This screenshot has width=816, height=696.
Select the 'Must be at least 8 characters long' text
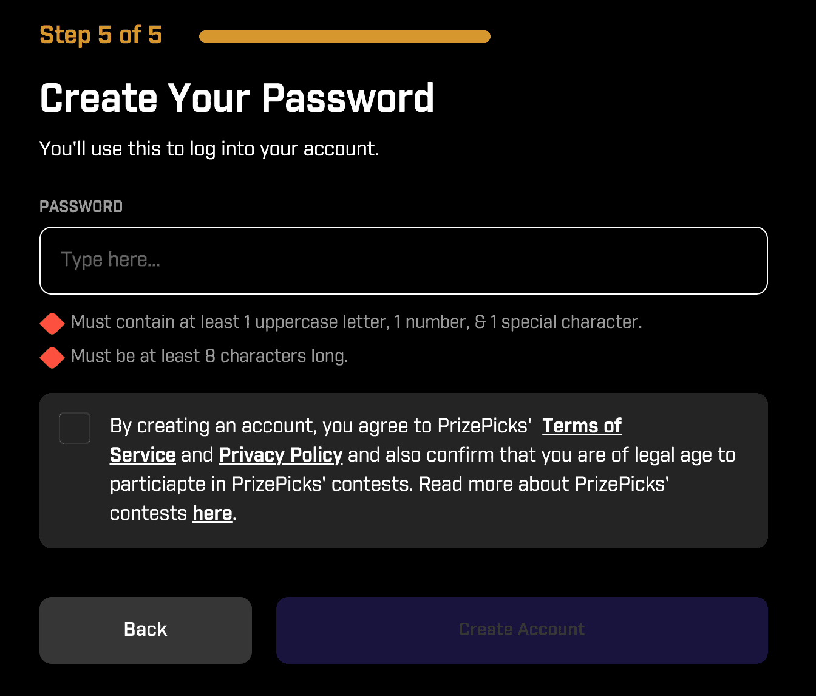(209, 356)
